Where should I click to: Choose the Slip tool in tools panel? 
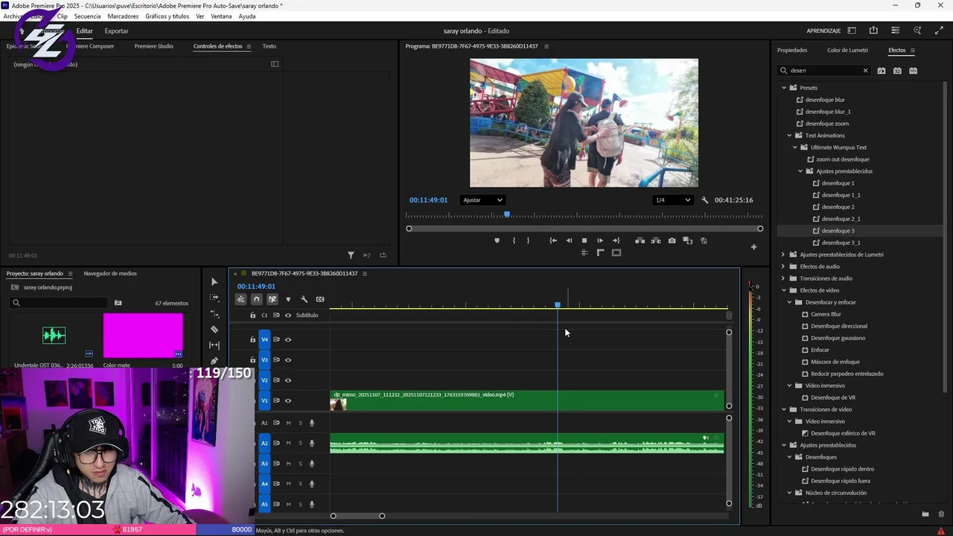pos(214,345)
